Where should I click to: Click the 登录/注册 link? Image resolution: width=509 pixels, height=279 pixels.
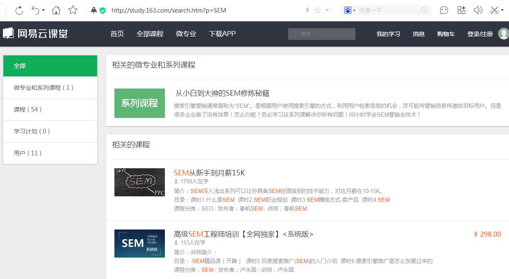click(480, 34)
